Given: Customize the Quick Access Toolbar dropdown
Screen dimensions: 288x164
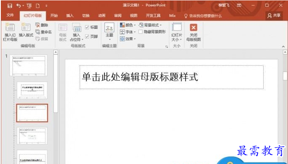Looking at the screenshot, I should click(x=46, y=6).
